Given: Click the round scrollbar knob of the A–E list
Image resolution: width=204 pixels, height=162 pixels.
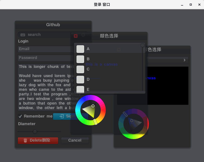Looking at the screenshot, I should [143, 45].
